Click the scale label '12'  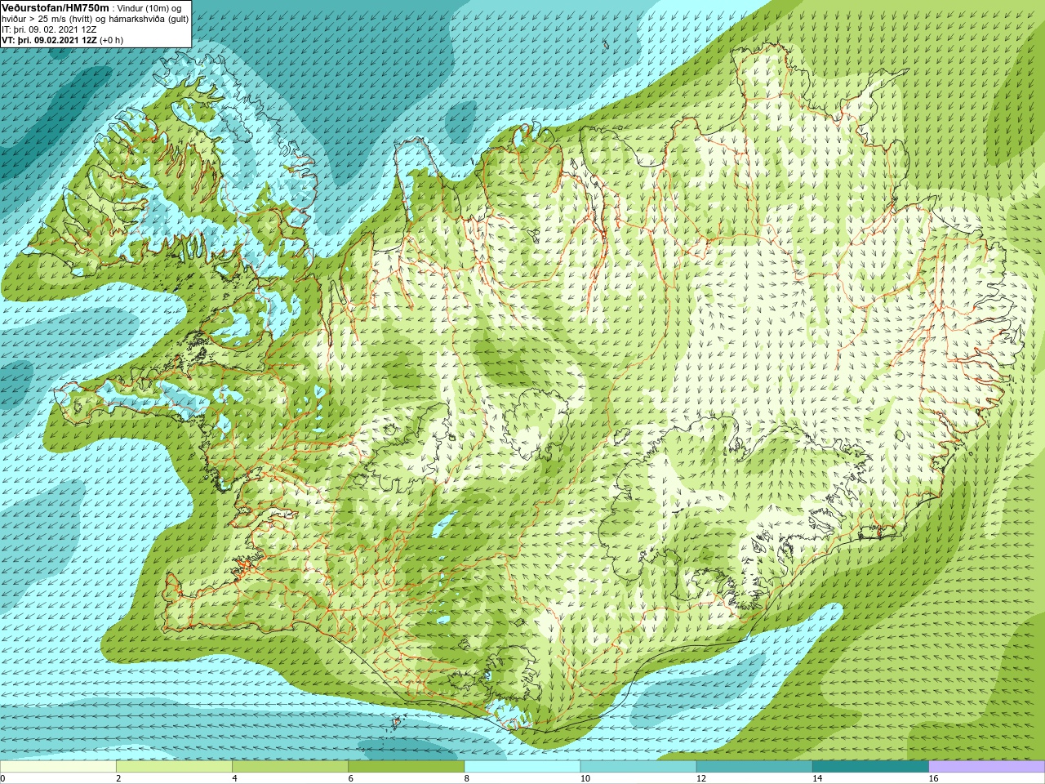click(x=701, y=778)
